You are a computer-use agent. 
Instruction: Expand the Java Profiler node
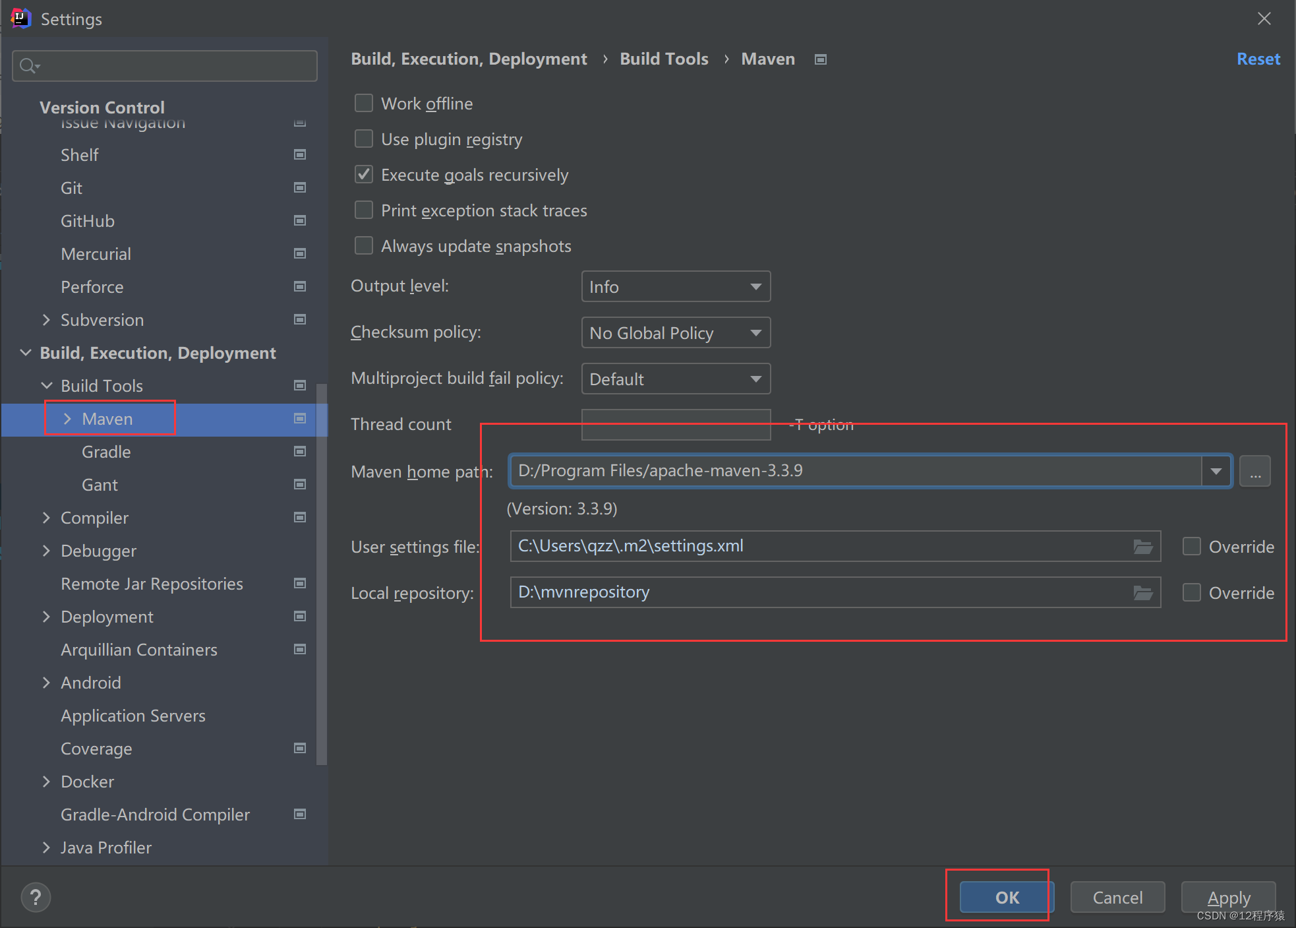click(46, 848)
